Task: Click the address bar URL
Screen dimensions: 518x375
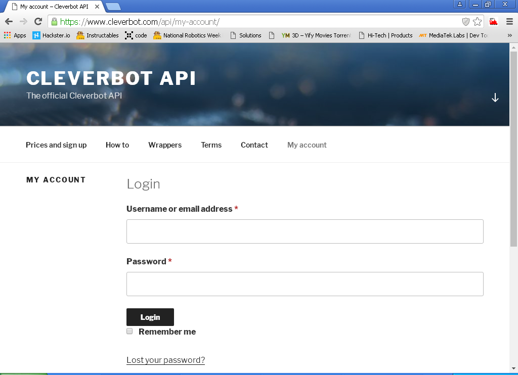Action: (x=140, y=22)
